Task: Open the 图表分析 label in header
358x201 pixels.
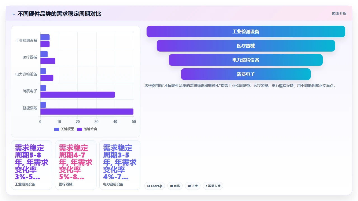Action: [339, 13]
